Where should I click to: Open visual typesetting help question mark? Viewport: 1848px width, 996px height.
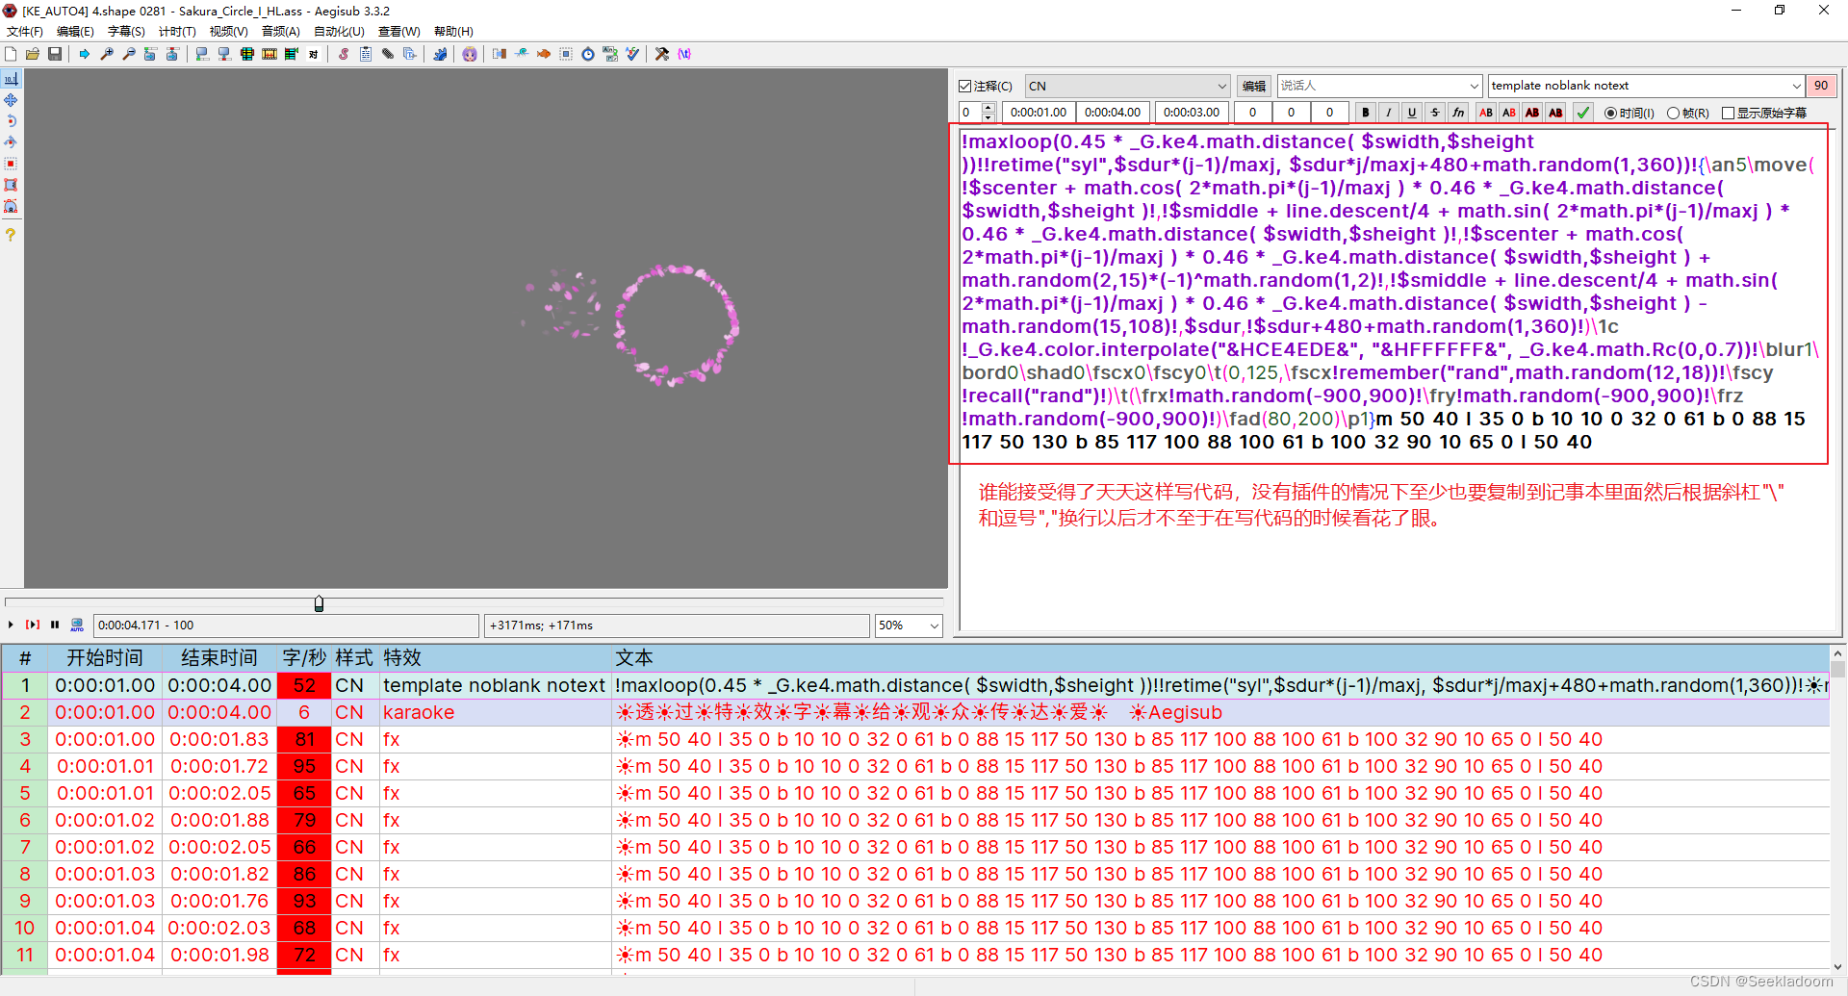pyautogui.click(x=11, y=235)
